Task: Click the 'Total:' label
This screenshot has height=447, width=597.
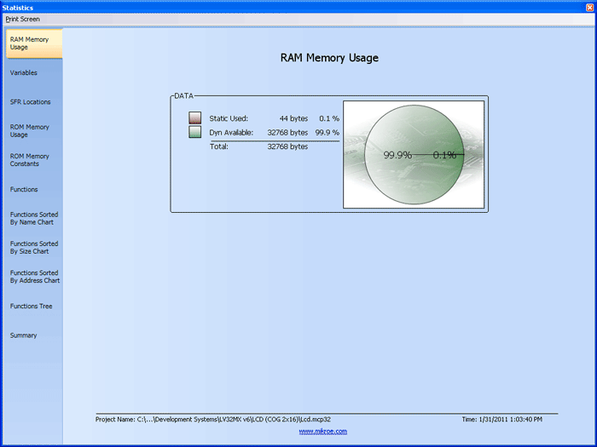Action: click(x=219, y=146)
